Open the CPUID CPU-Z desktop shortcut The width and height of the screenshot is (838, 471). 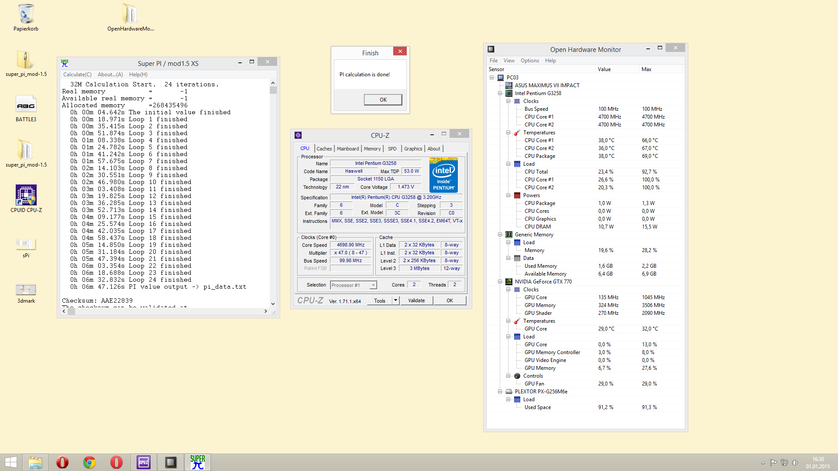pyautogui.click(x=26, y=195)
